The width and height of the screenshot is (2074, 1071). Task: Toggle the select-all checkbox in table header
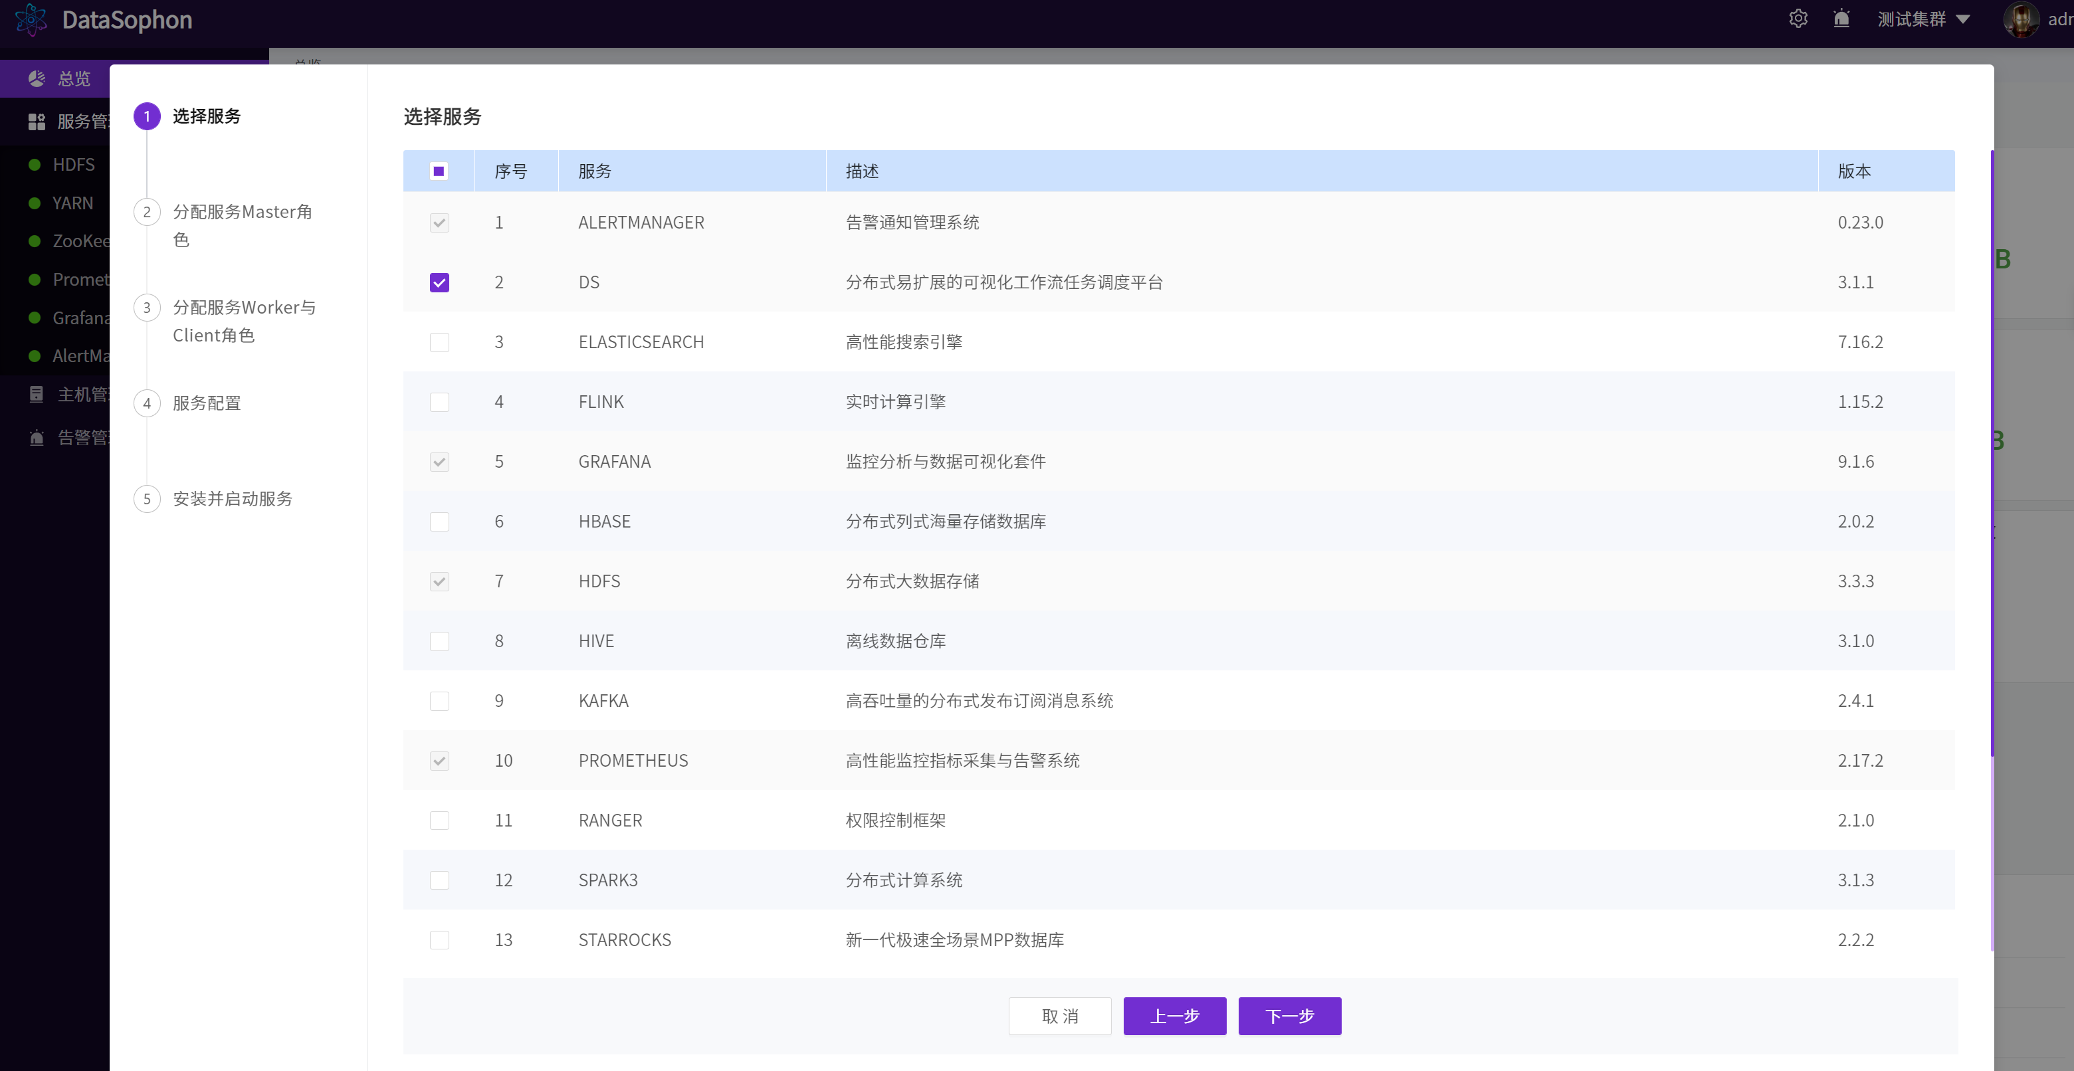click(x=439, y=171)
